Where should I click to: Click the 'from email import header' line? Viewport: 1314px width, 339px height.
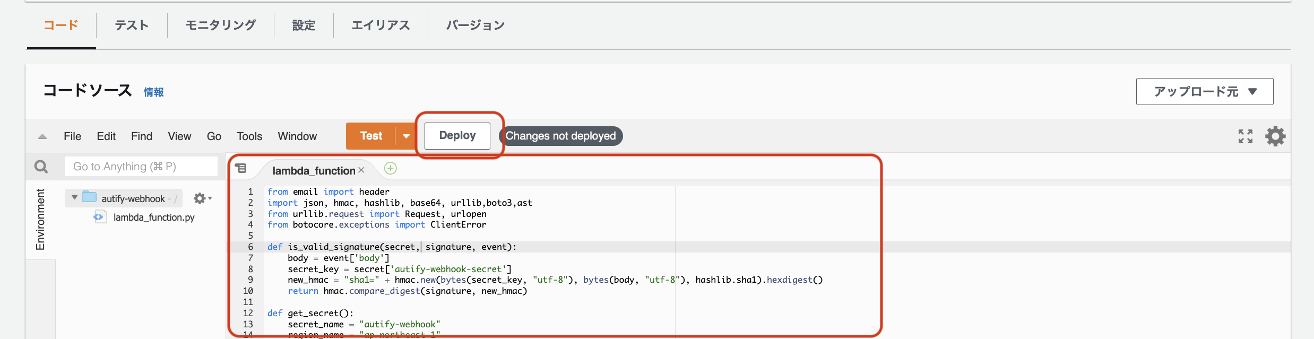click(x=328, y=192)
